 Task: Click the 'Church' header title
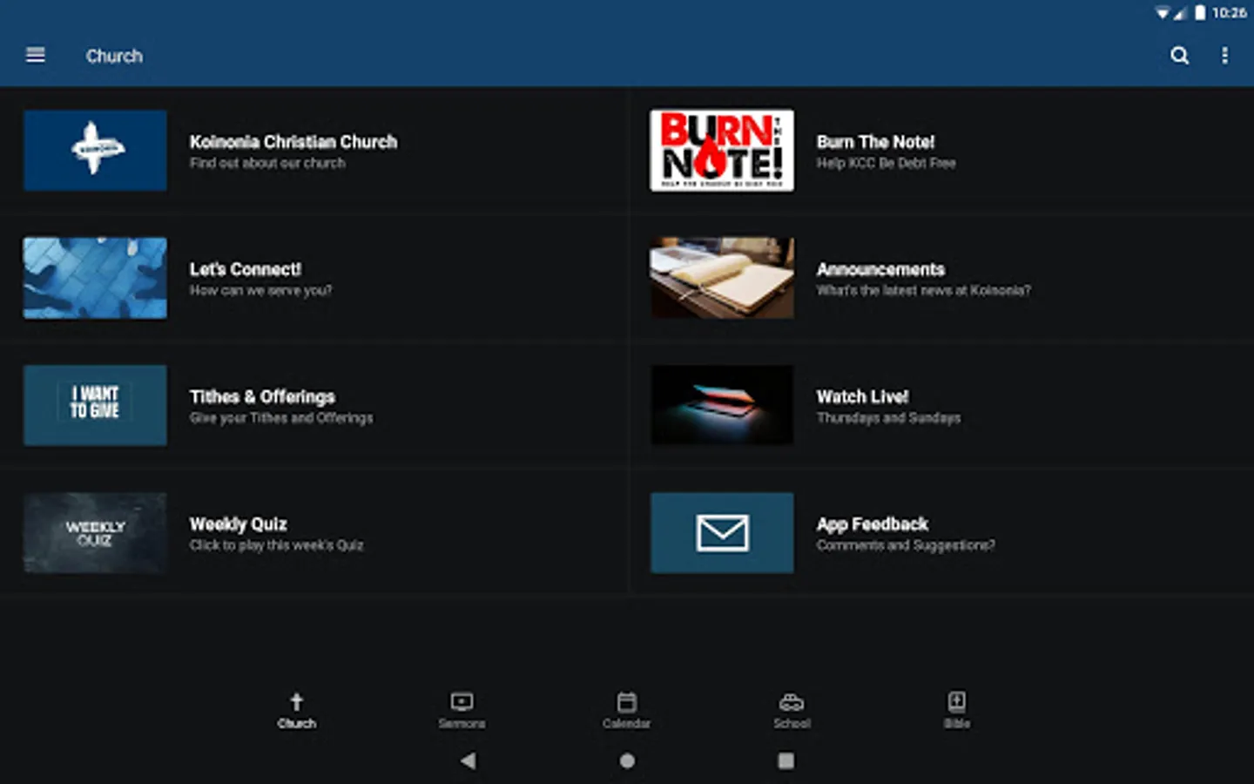(x=114, y=56)
